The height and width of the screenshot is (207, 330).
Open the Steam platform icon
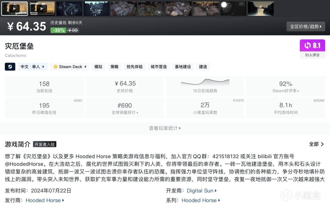coord(10,67)
